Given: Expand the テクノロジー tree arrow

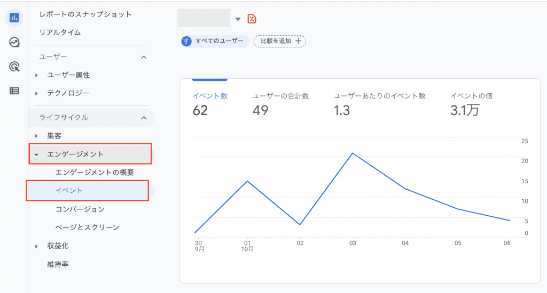Looking at the screenshot, I should pyautogui.click(x=36, y=93).
